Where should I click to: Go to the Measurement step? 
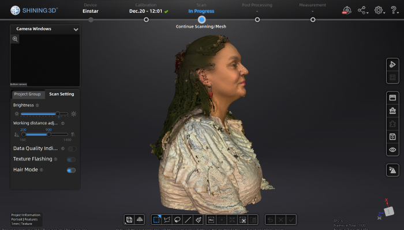(x=313, y=20)
